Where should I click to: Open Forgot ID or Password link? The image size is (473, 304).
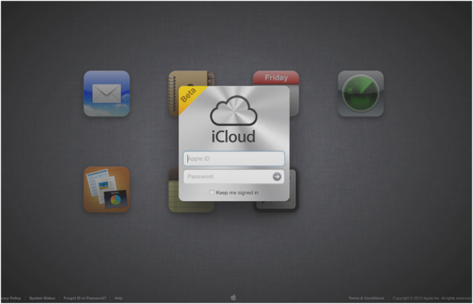coord(85,298)
